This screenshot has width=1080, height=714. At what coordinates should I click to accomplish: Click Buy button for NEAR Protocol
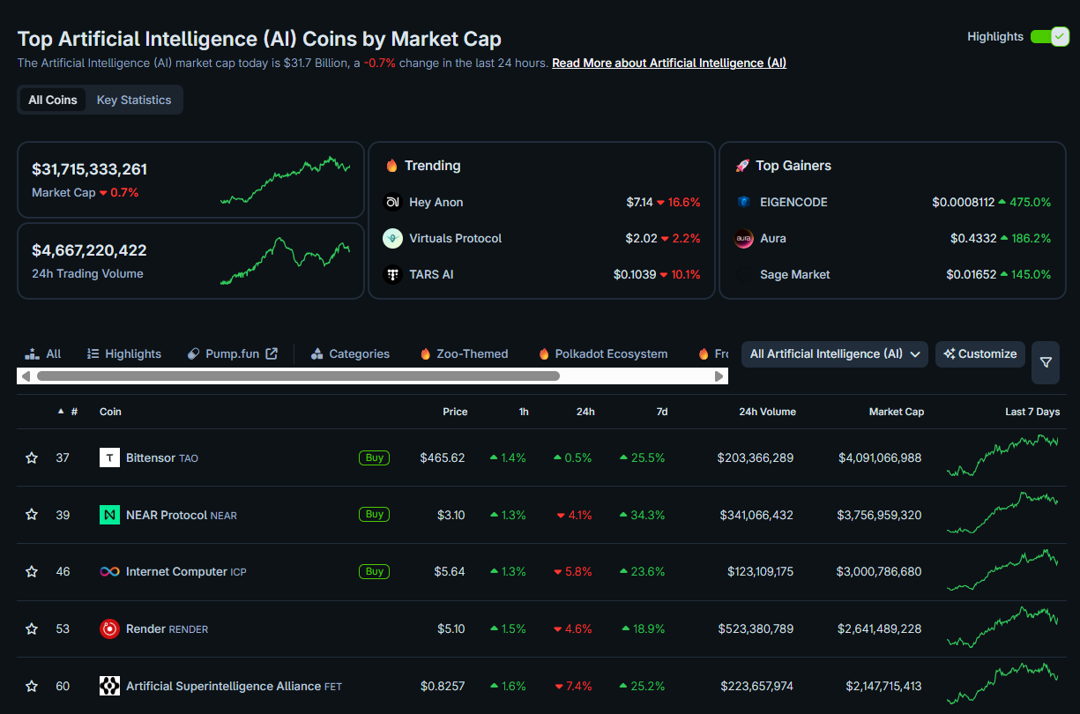375,514
